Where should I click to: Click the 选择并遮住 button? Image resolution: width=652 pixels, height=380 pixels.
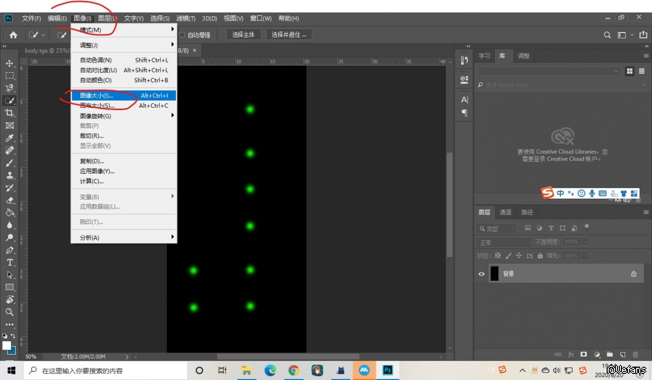tap(289, 35)
